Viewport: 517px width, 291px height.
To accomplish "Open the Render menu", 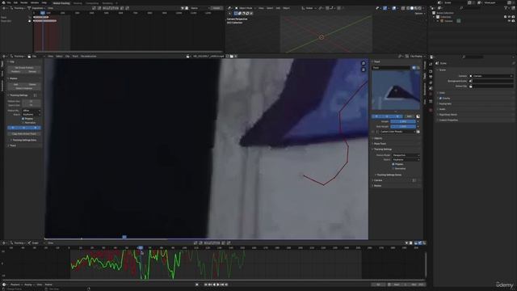I will pyautogui.click(x=23, y=2).
